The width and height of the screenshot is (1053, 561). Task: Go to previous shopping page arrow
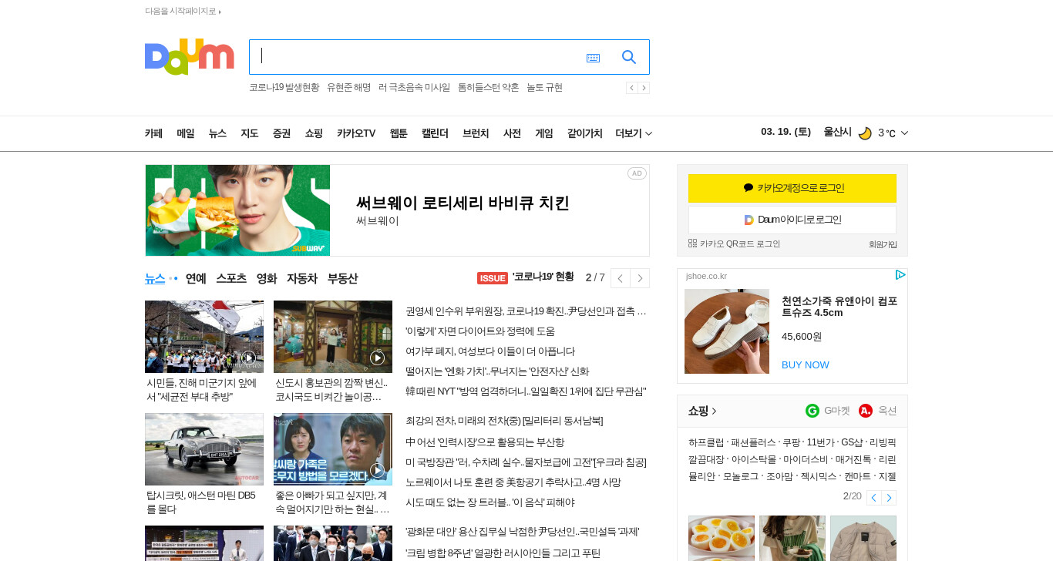coord(873,498)
